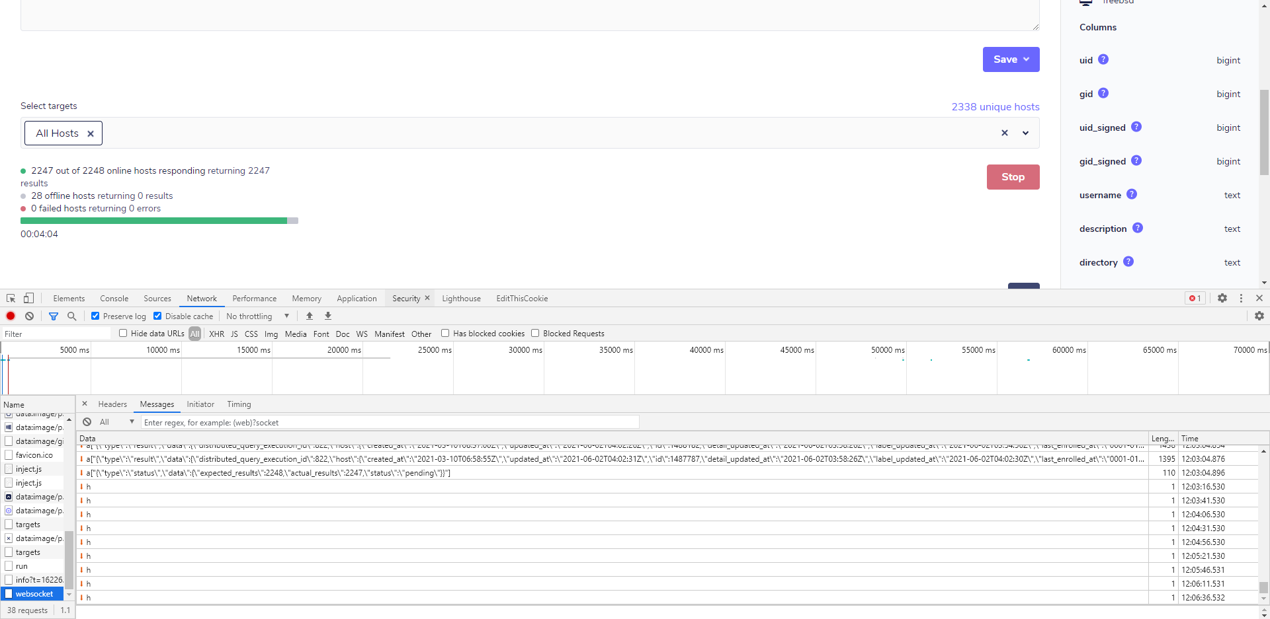The width and height of the screenshot is (1270, 619).
Task: Stop the running query
Action: click(1013, 177)
